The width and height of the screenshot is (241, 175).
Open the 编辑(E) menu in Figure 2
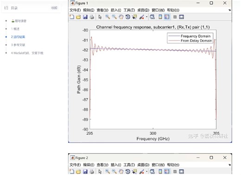point(89,165)
